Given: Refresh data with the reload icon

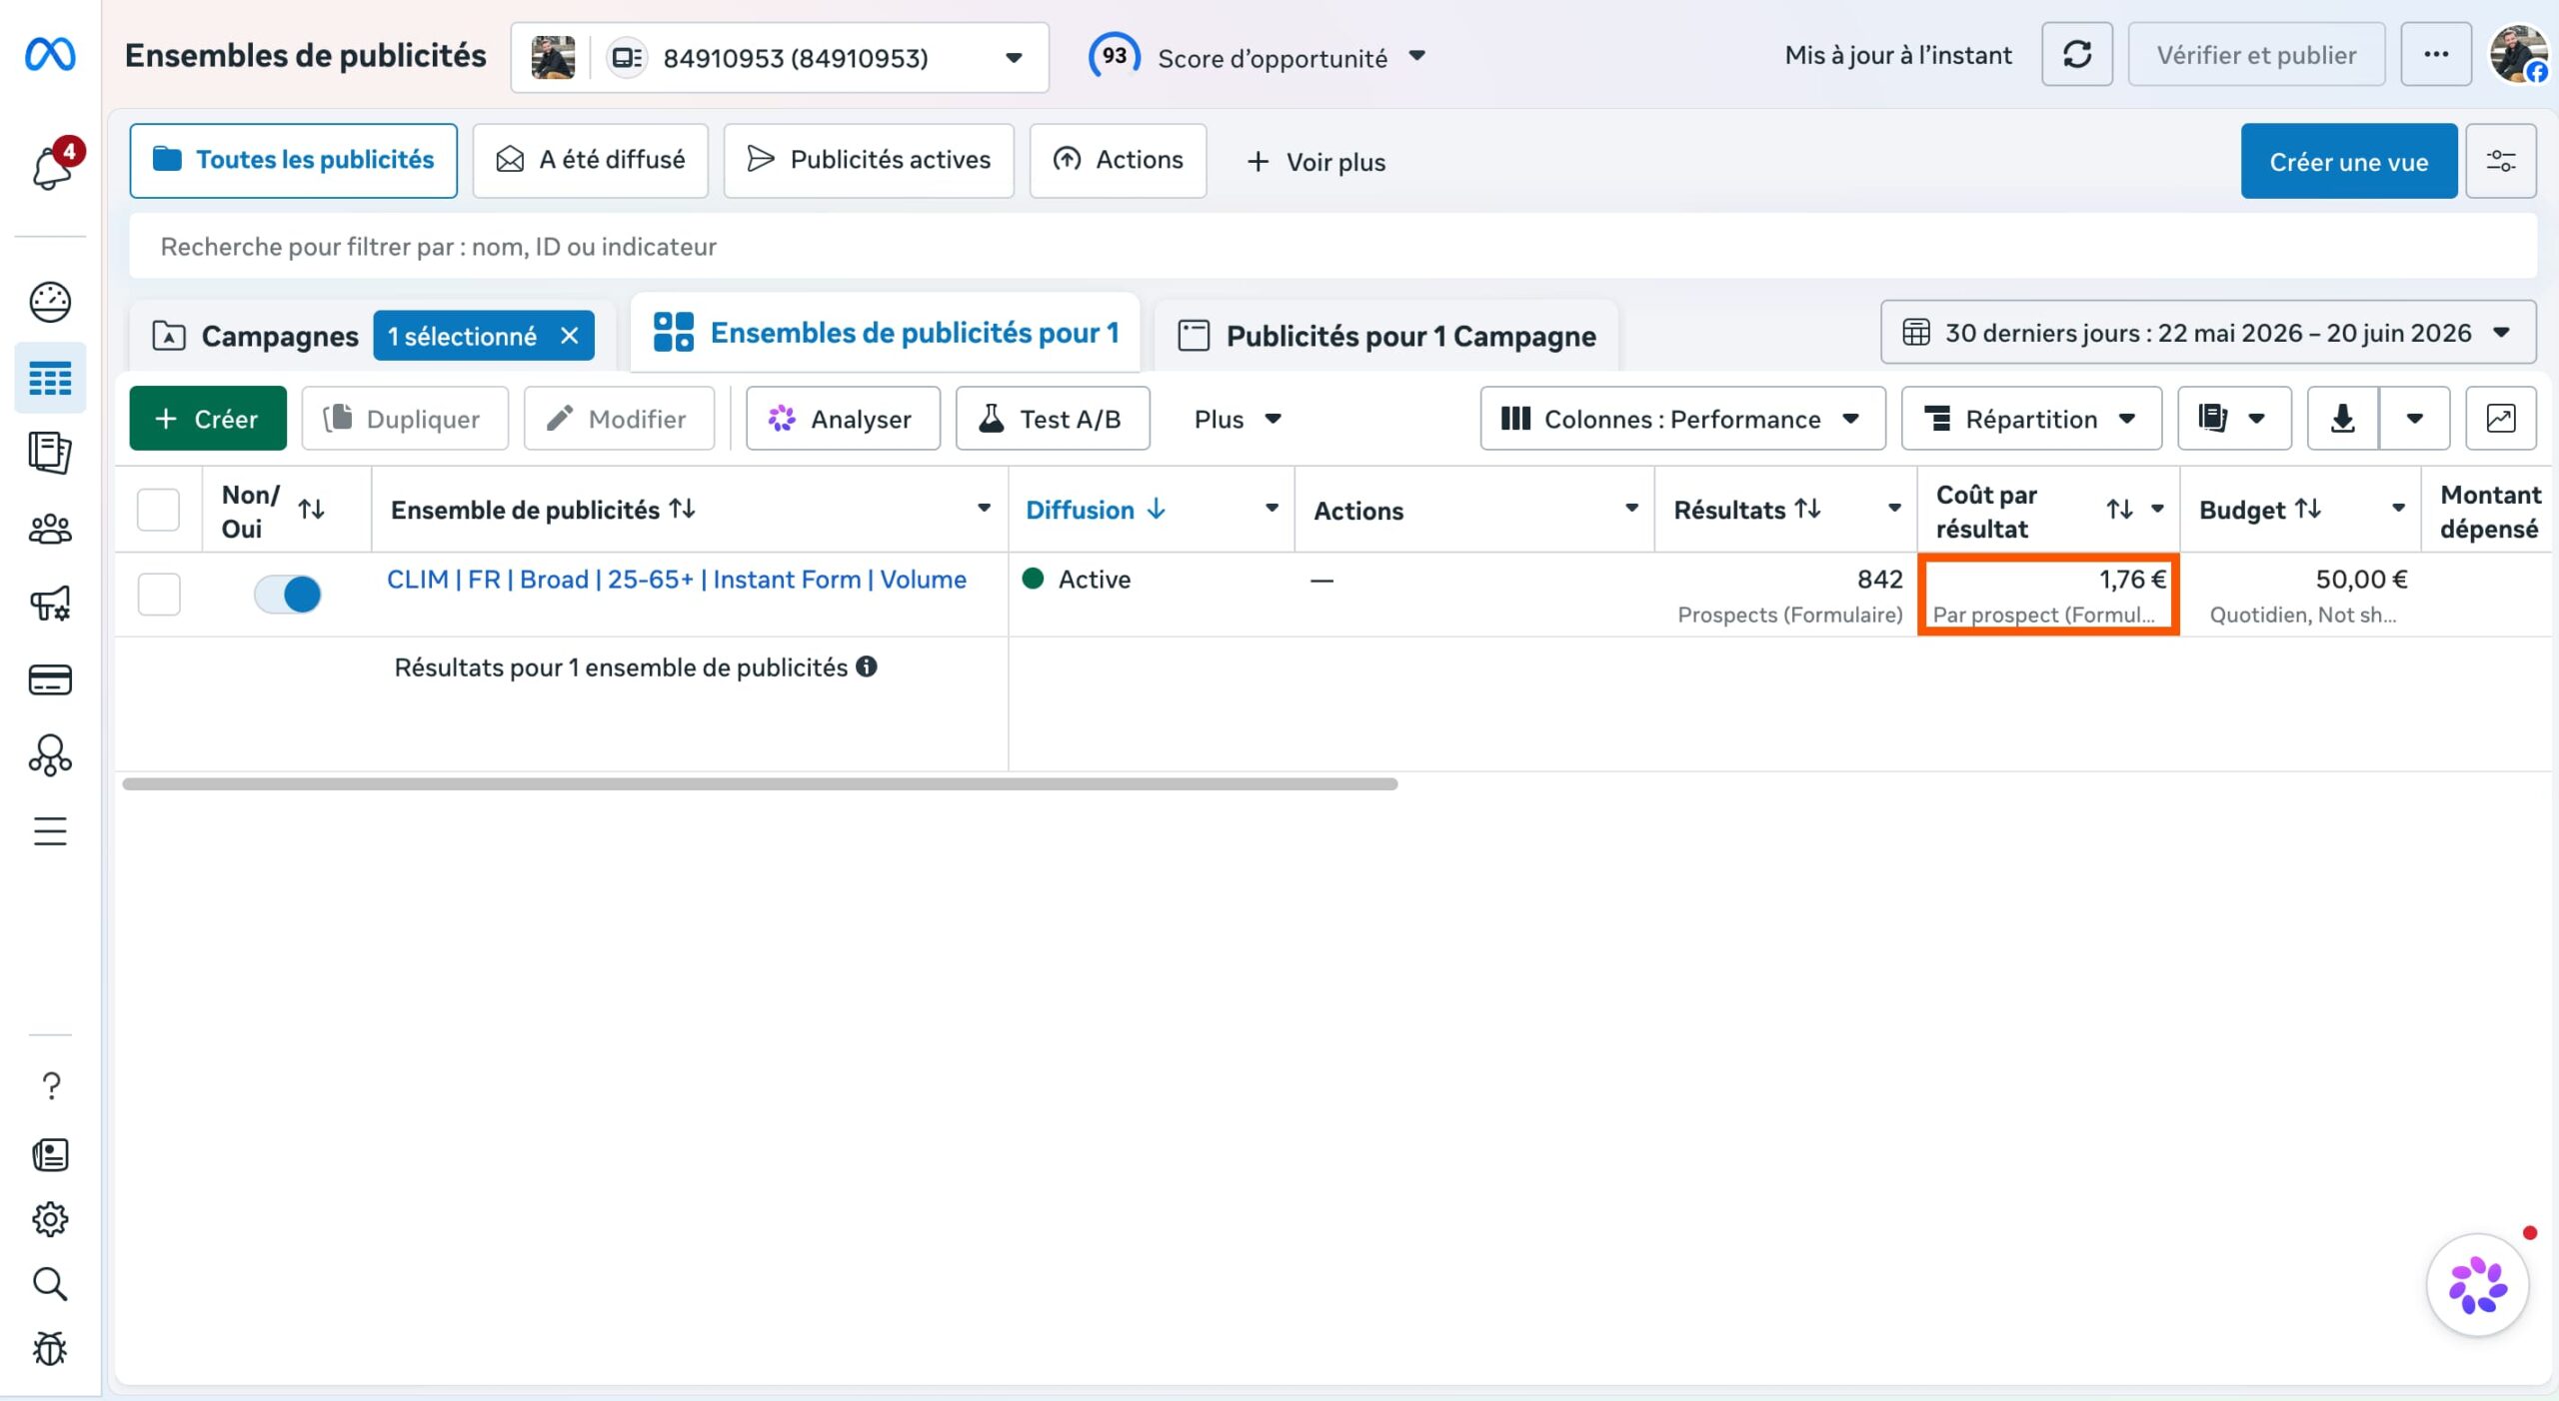Looking at the screenshot, I should click(x=2076, y=55).
